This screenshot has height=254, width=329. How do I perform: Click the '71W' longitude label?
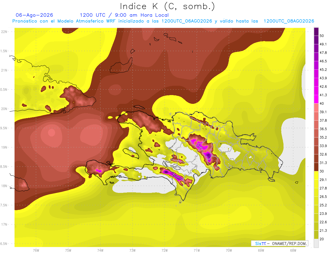click(x=197, y=250)
